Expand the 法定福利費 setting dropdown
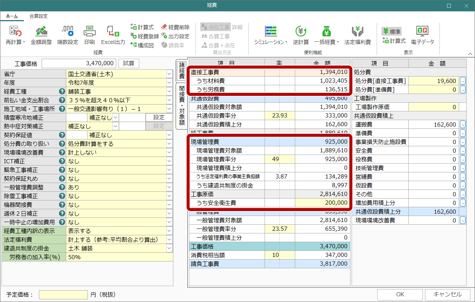This screenshot has width=475, height=302. coord(169,239)
